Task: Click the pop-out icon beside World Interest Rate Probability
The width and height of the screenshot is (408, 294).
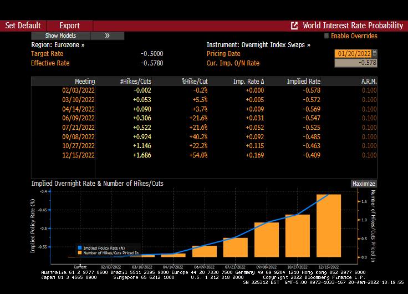Action: [x=294, y=26]
